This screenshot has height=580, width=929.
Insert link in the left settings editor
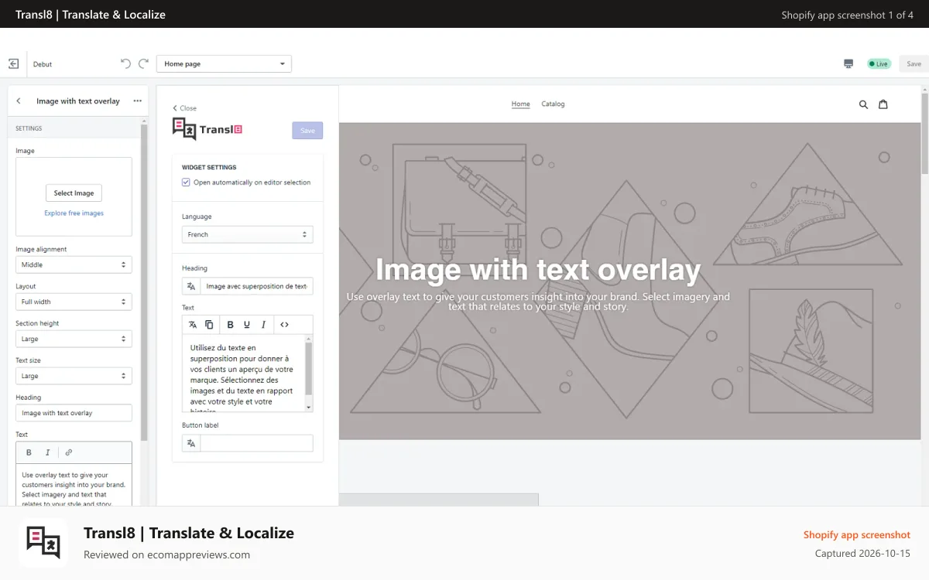click(68, 452)
